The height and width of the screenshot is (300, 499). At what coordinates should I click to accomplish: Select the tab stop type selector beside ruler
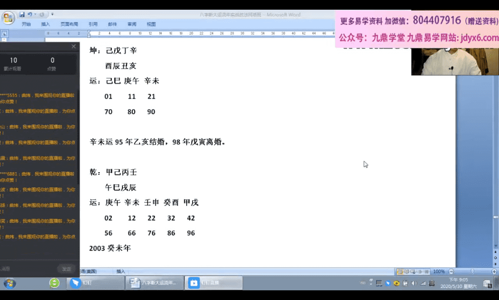(x=4, y=34)
